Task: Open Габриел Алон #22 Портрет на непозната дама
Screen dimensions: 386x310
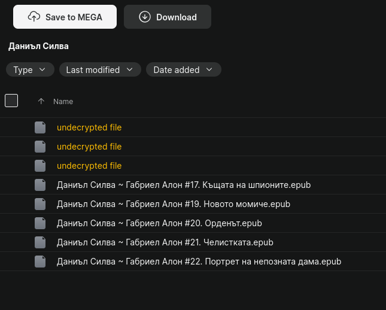Action: [199, 262]
